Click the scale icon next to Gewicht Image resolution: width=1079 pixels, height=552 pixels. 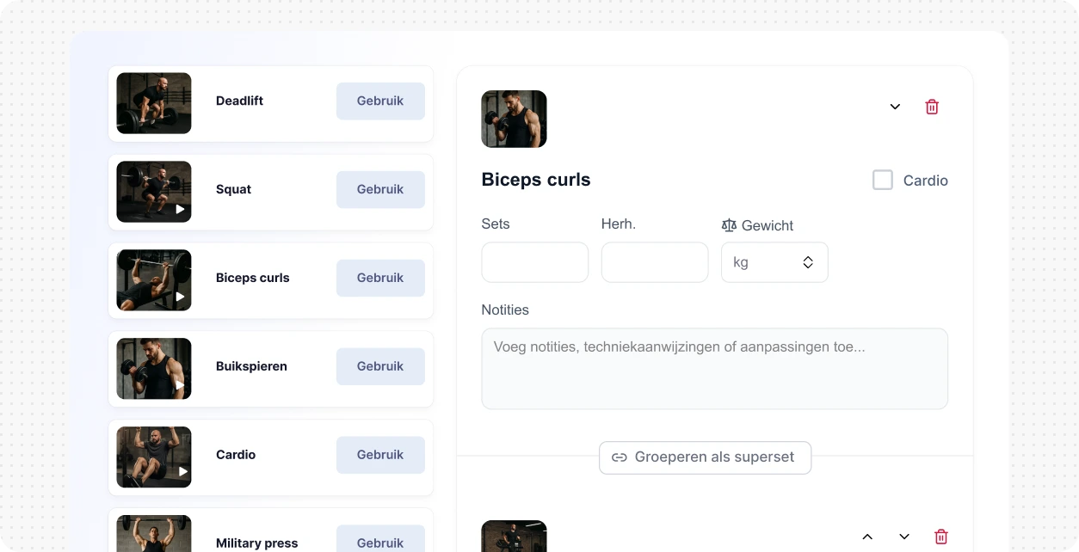point(729,225)
